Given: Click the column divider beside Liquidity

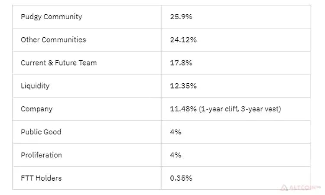Looking at the screenshot, I should pos(161,86).
